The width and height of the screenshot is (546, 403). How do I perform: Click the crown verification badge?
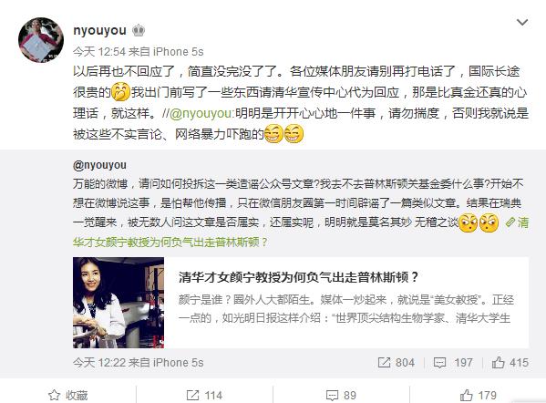(x=139, y=30)
